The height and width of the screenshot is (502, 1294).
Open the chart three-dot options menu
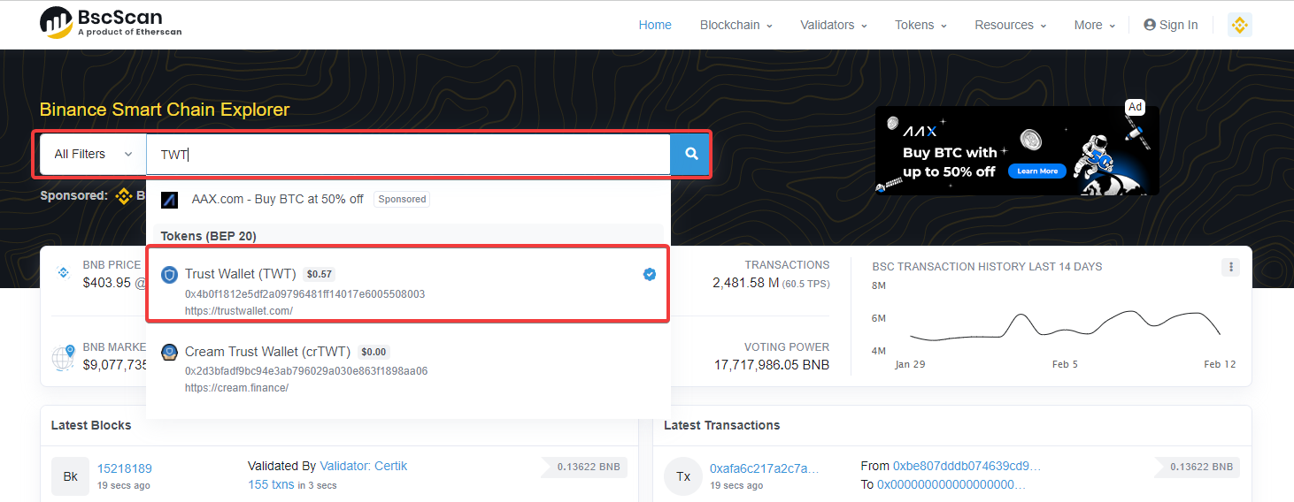click(x=1230, y=267)
